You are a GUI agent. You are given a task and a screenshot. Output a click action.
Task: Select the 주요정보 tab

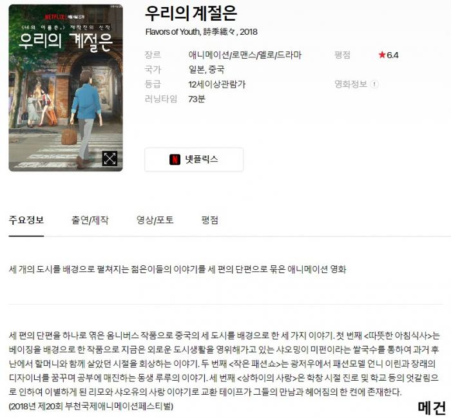pyautogui.click(x=26, y=220)
